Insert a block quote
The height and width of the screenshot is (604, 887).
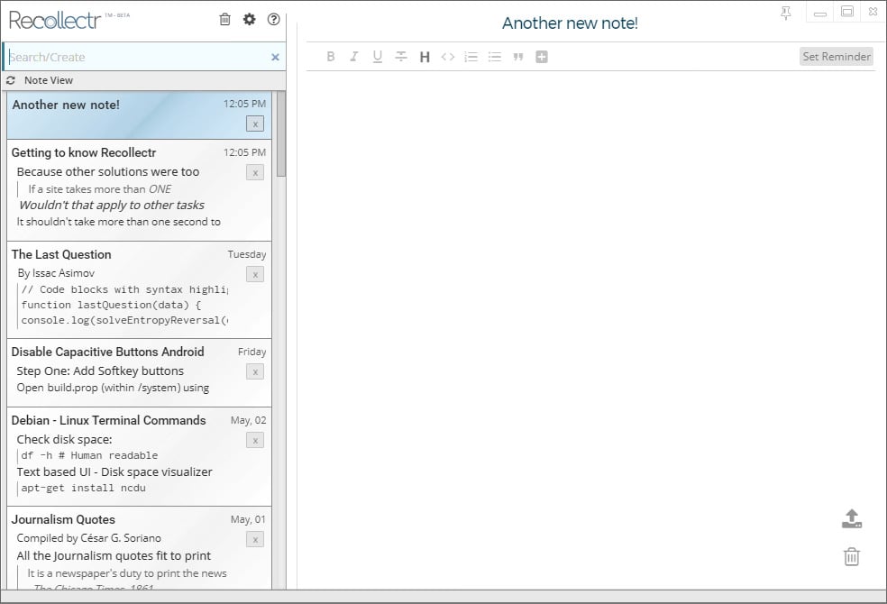[x=518, y=57]
